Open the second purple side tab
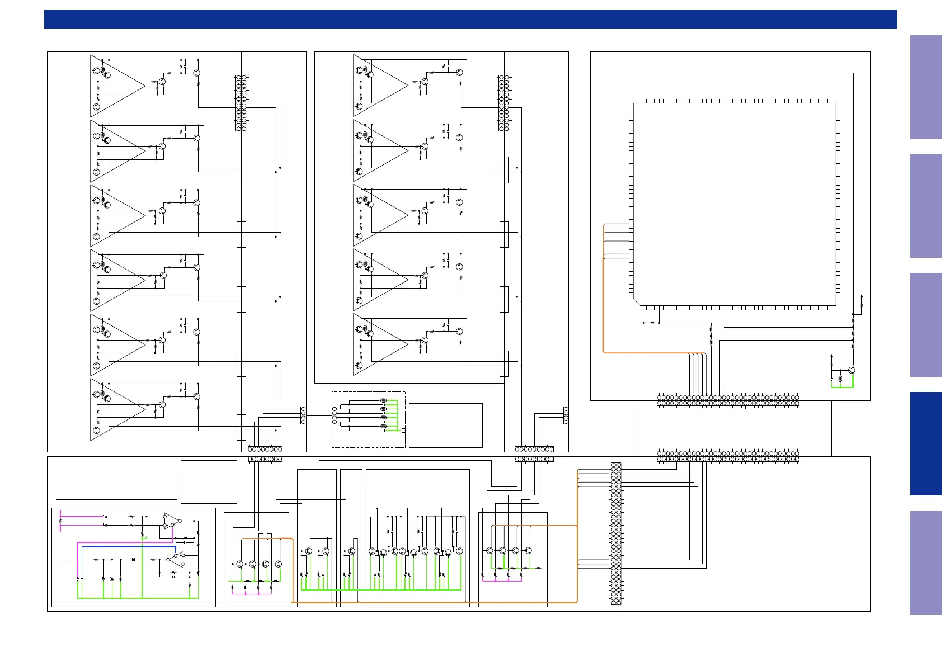942x666 pixels. [926, 206]
